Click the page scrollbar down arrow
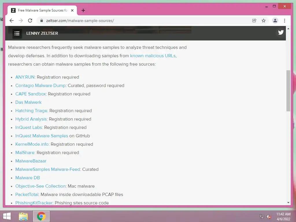This screenshot has width=296, height=222. tap(288, 203)
